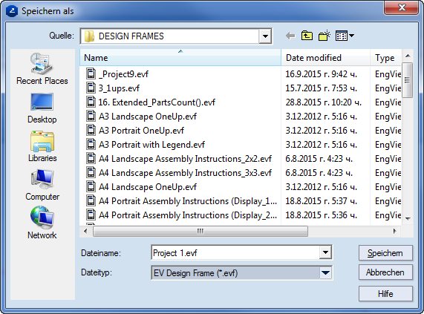424x314 pixels.
Task: Open the Dateityp file type dropdown
Action: point(242,273)
